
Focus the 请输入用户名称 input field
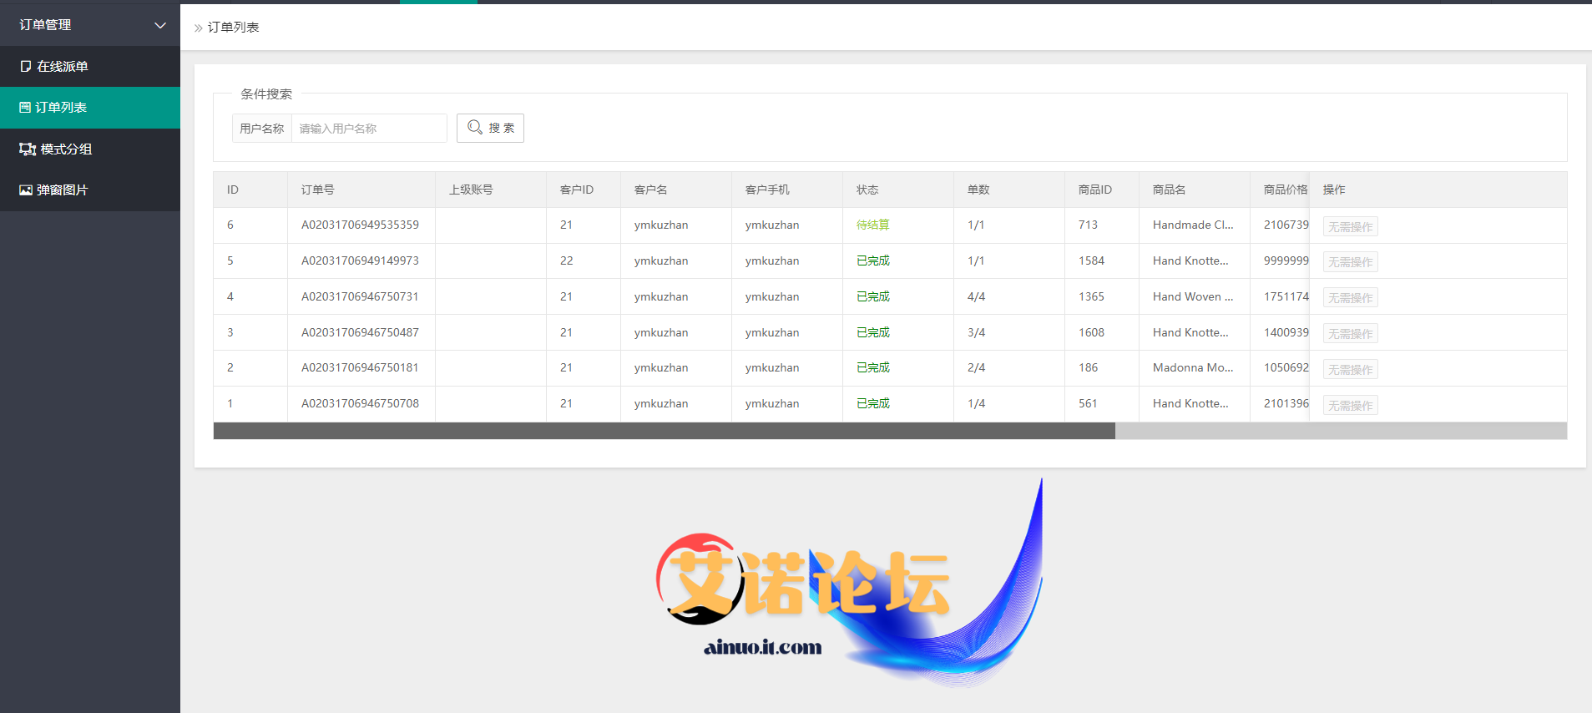point(369,129)
